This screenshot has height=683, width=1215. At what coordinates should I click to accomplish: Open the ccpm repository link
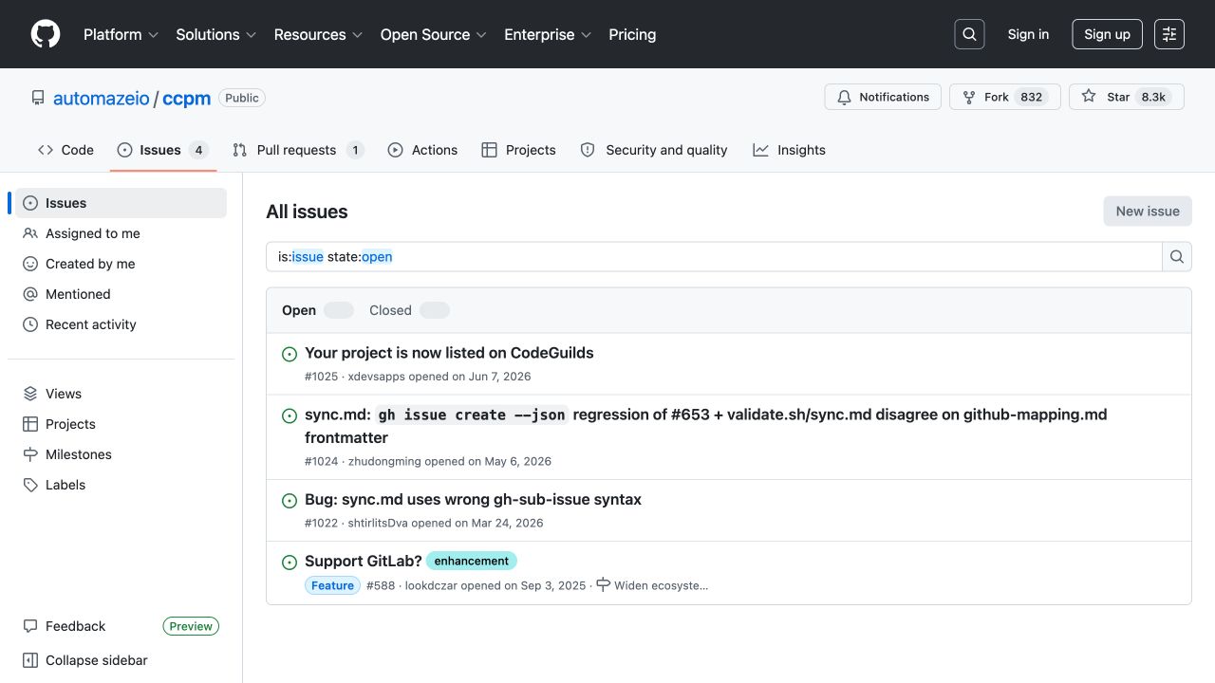tap(186, 98)
